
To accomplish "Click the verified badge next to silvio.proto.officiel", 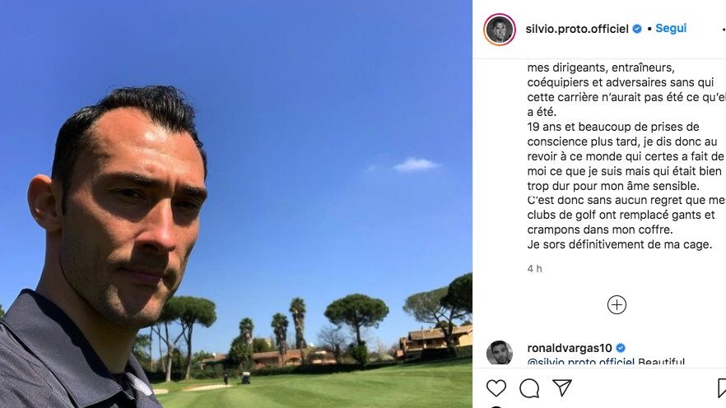I will [x=637, y=29].
